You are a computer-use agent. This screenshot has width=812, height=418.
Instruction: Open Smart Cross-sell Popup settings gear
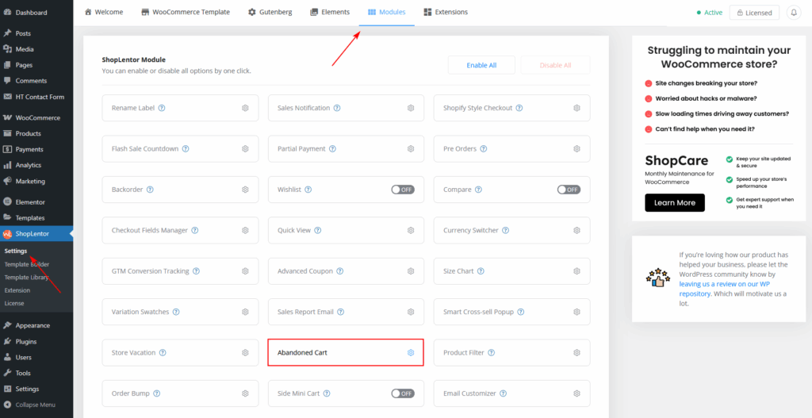(x=576, y=312)
